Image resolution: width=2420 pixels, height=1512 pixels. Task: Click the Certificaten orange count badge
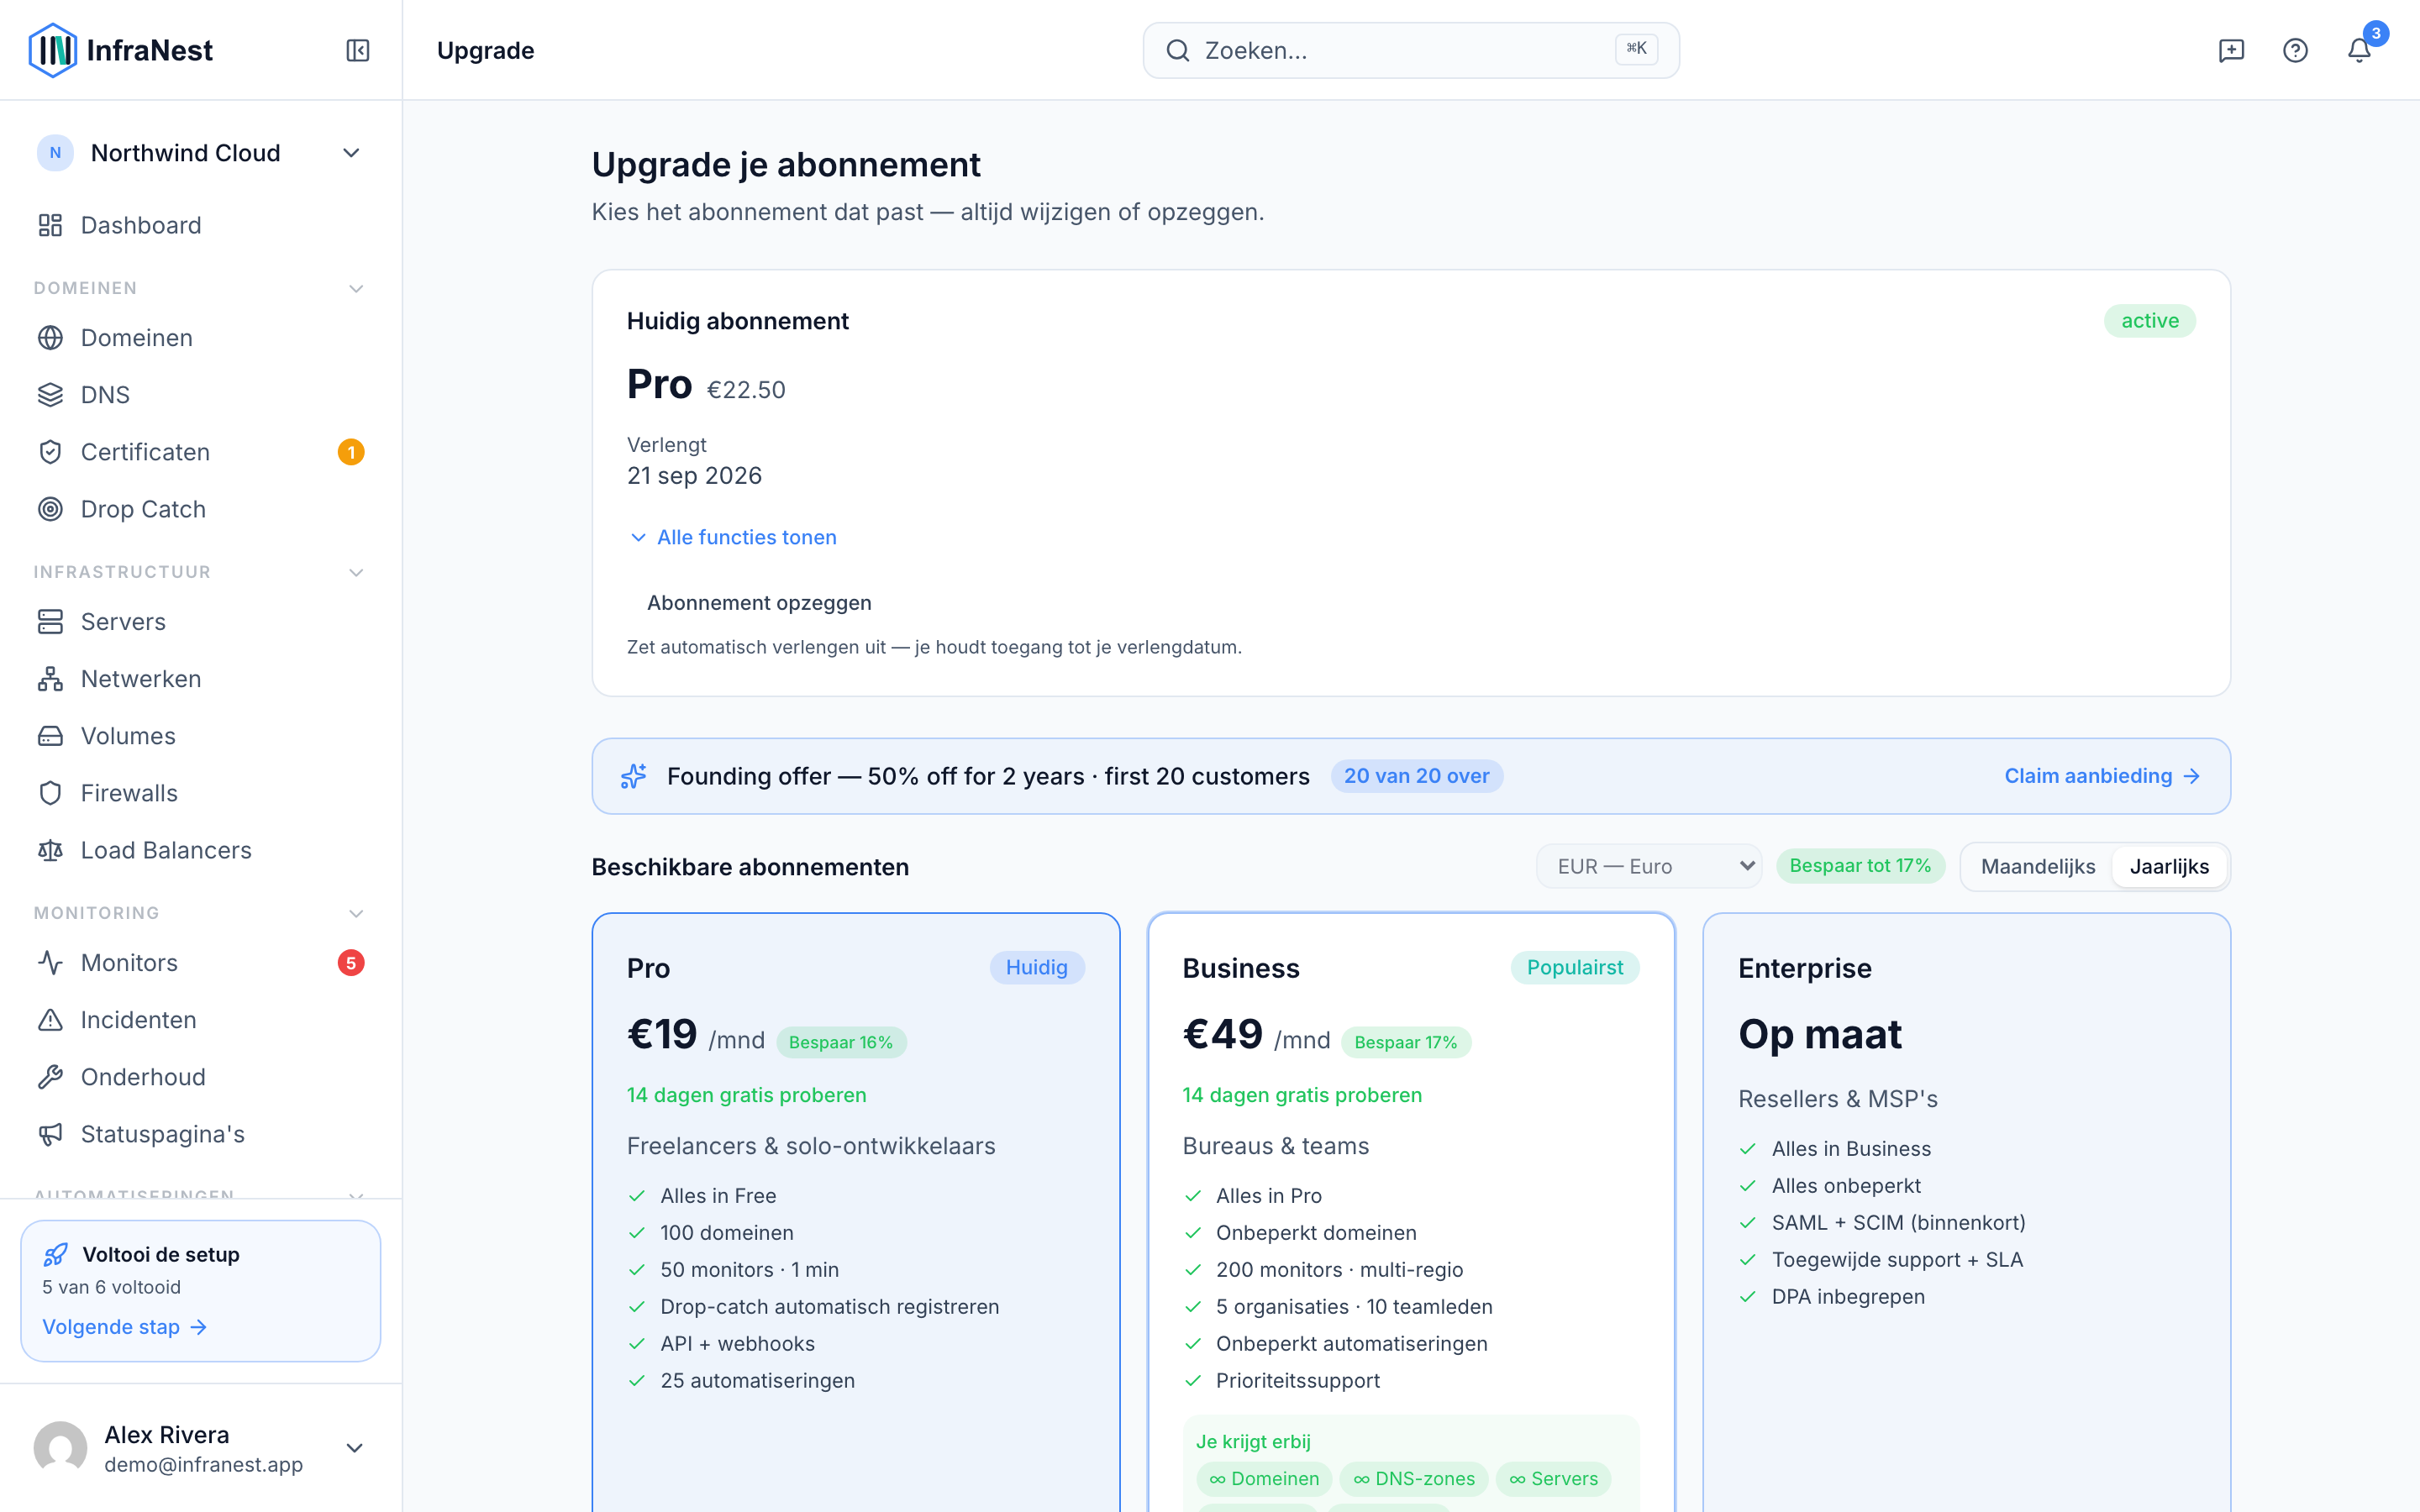click(x=351, y=452)
